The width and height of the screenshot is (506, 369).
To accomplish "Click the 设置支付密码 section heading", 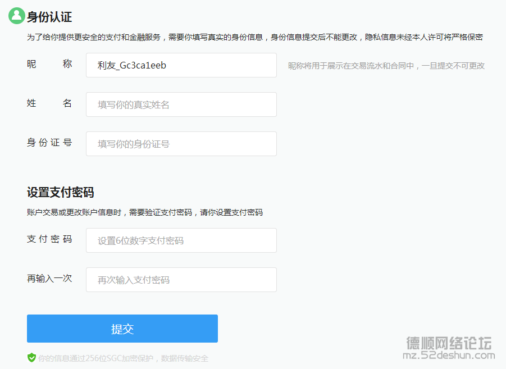I will tap(60, 192).
